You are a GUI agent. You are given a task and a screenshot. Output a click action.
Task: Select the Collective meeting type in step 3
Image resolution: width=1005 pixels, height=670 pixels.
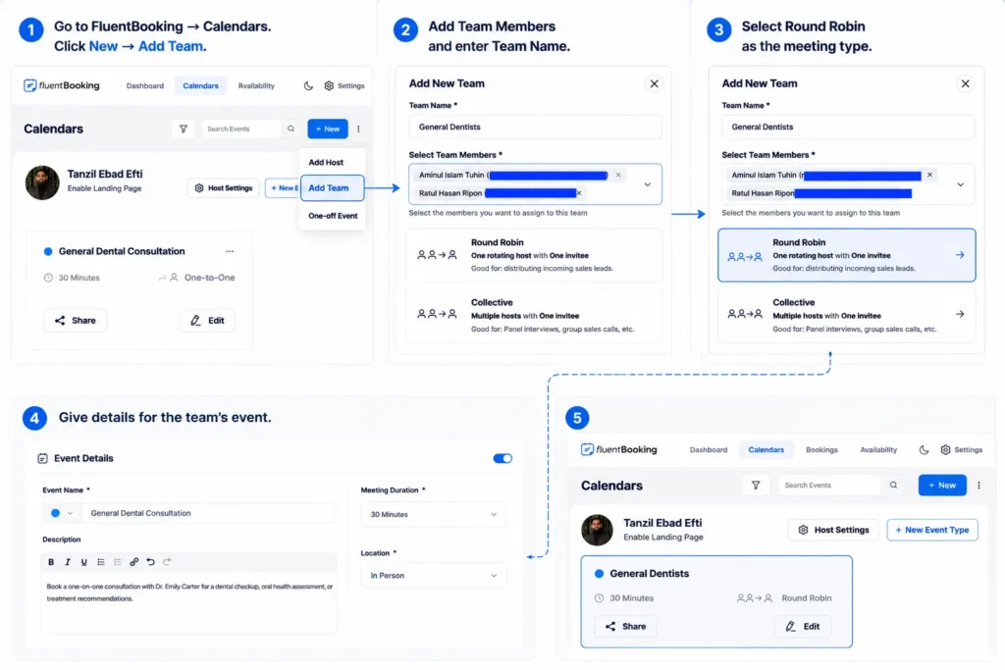coord(846,315)
